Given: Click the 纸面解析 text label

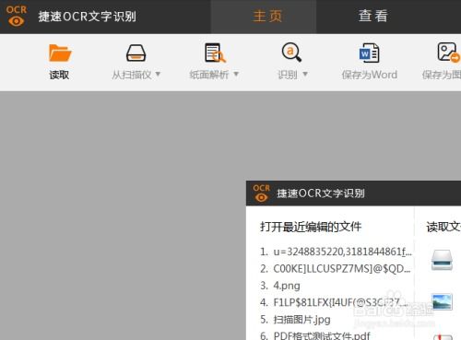Looking at the screenshot, I should (209, 75).
